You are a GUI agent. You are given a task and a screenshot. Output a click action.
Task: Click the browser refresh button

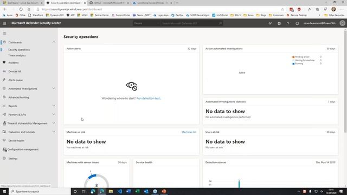pyautogui.click(x=21, y=9)
